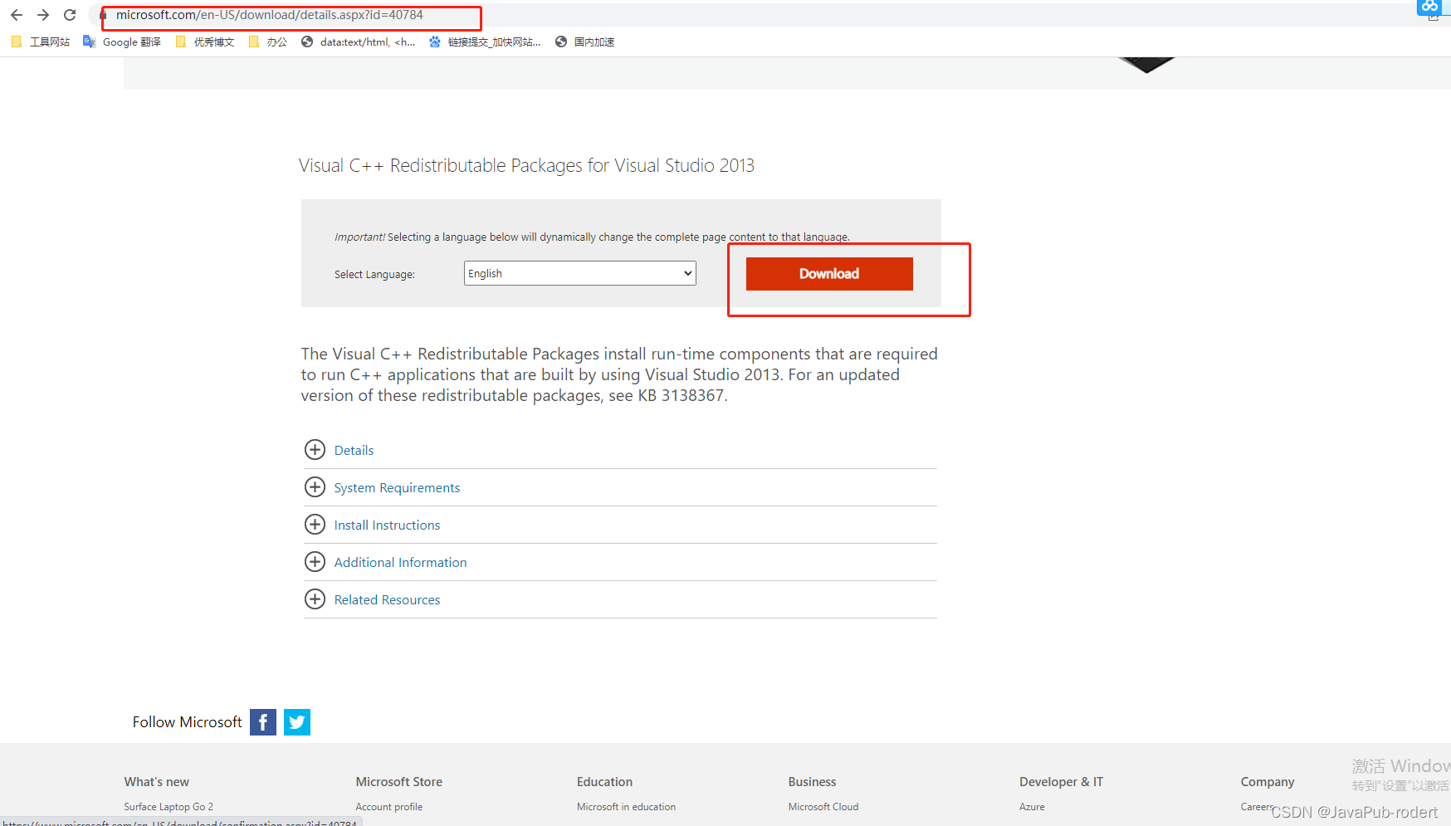Click the Facebook follow icon

coord(262,721)
